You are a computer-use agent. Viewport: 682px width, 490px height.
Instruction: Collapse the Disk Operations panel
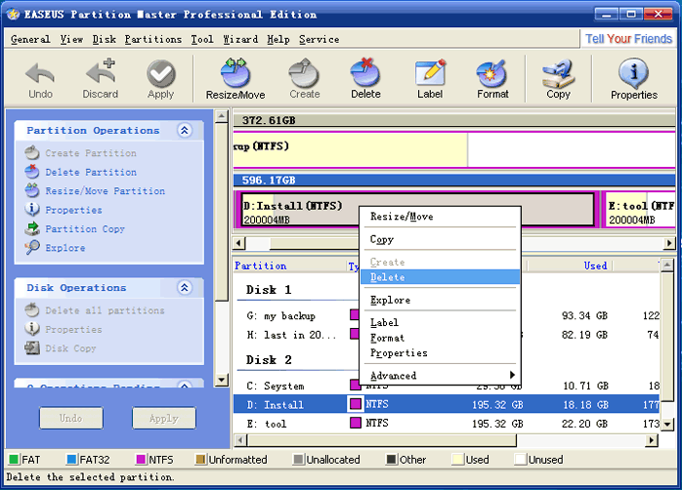point(185,288)
